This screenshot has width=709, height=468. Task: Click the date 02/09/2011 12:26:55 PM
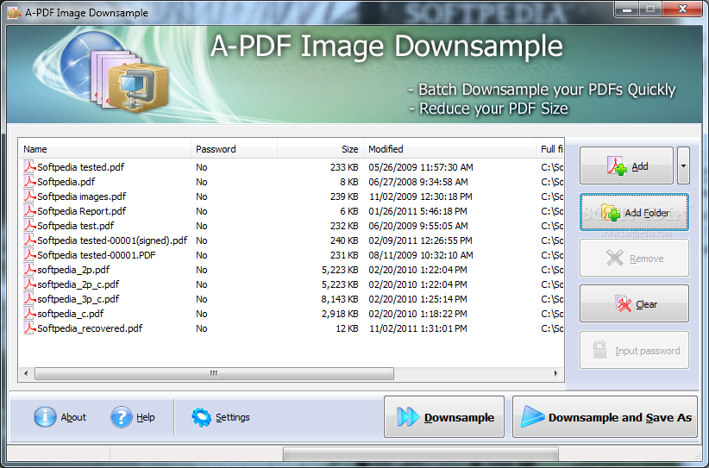pos(421,240)
